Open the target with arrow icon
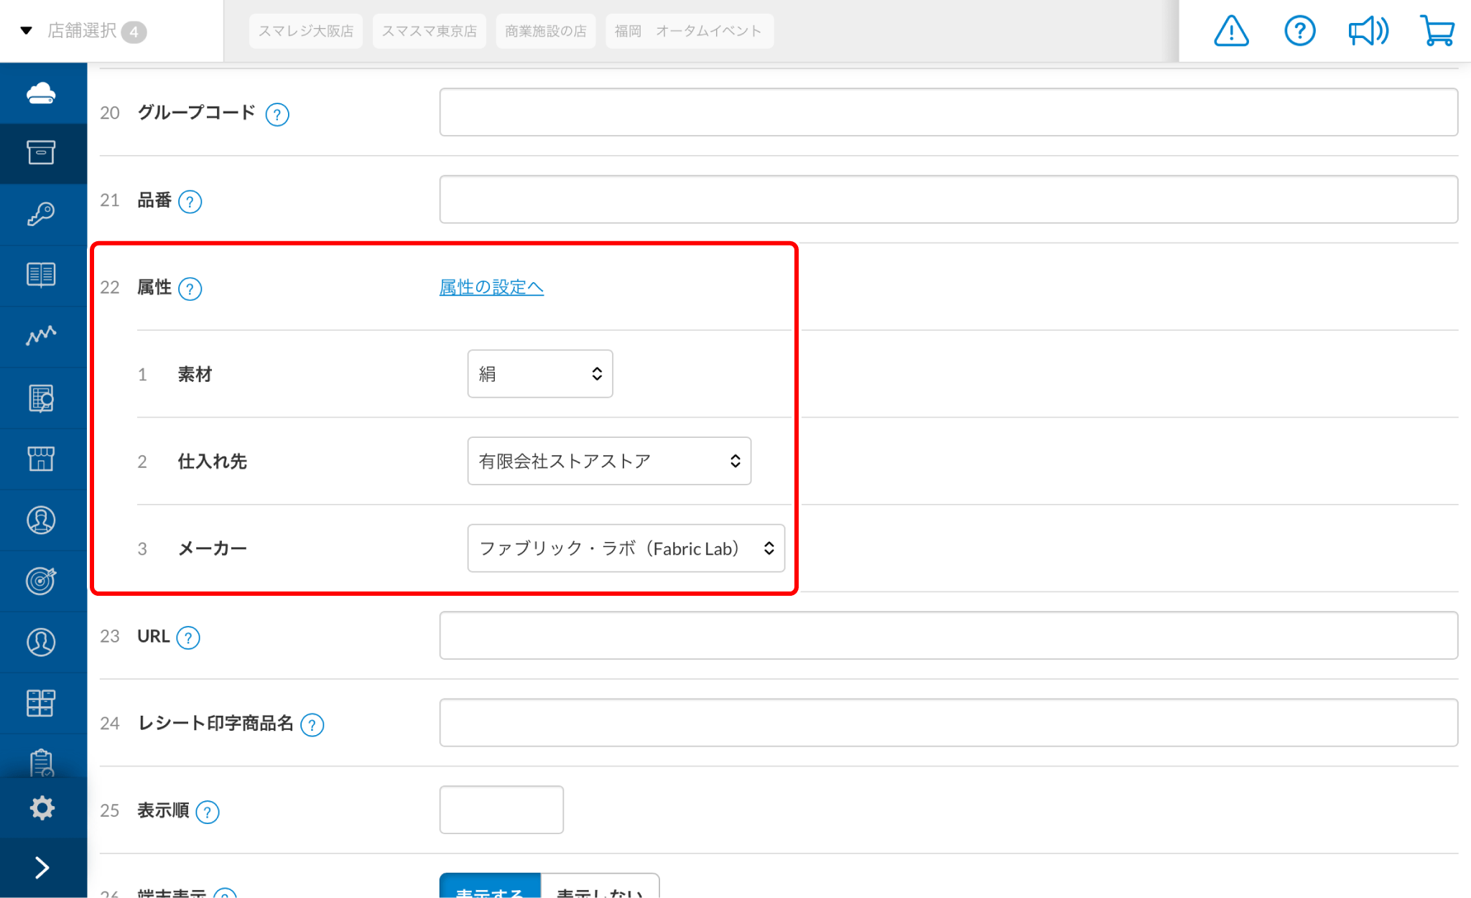The image size is (1471, 898). (42, 581)
